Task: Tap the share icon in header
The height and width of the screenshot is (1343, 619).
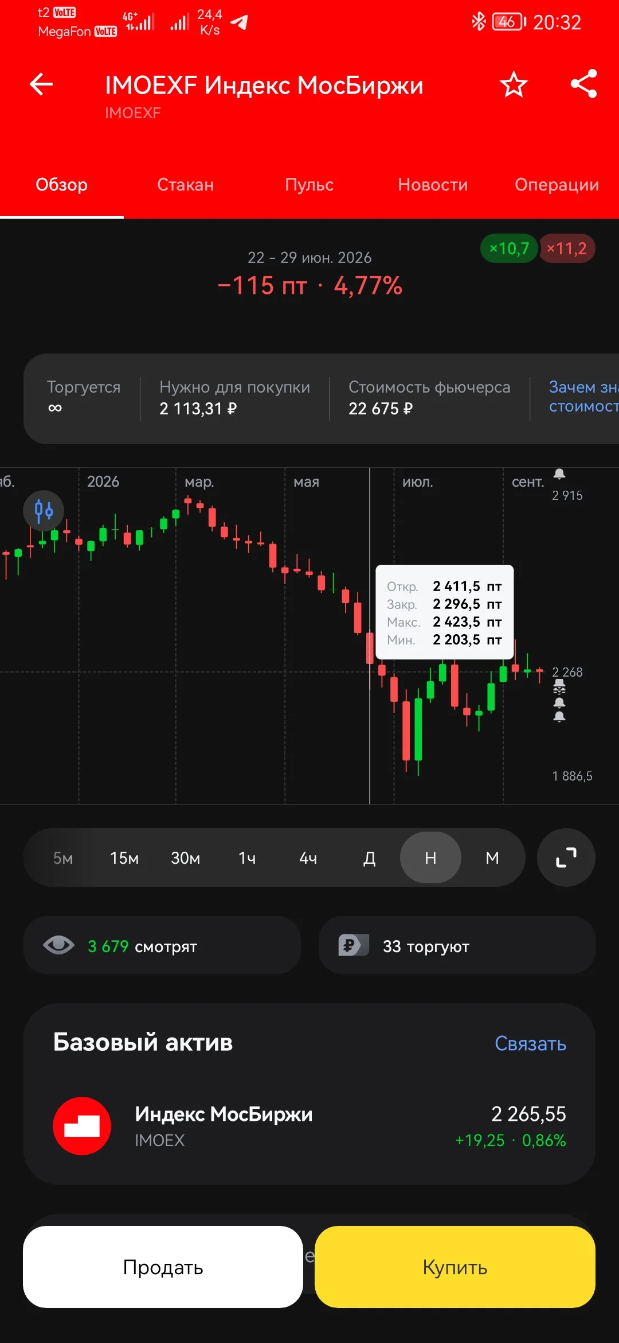Action: click(584, 84)
